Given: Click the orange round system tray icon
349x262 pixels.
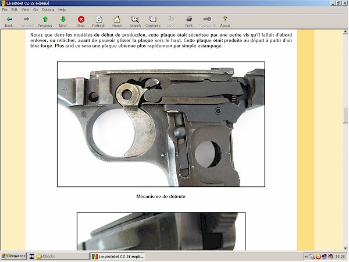Looking at the screenshot, I should tap(318, 257).
